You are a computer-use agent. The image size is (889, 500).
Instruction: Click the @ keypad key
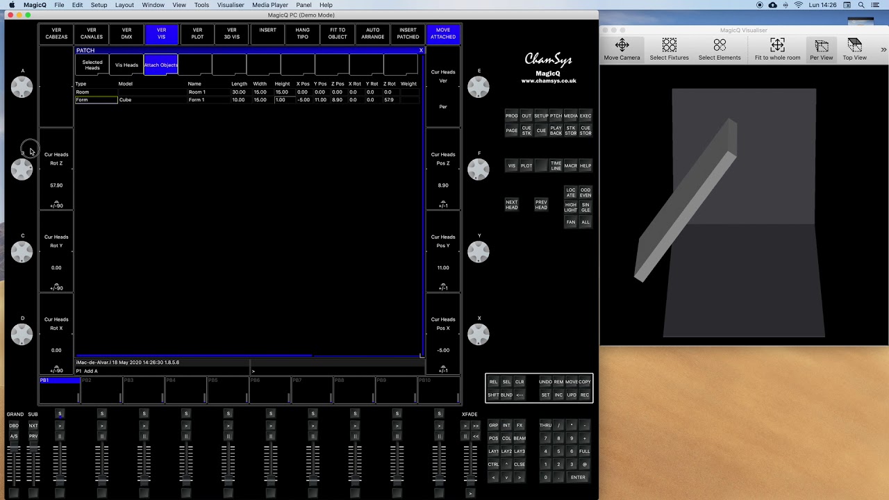click(585, 465)
